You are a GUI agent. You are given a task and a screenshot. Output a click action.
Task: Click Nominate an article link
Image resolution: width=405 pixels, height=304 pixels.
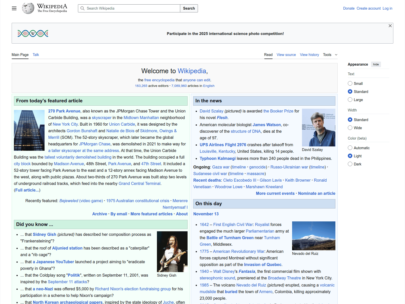click(317, 193)
